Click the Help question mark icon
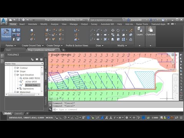This screenshot has height=138, width=184. pos(163,20)
